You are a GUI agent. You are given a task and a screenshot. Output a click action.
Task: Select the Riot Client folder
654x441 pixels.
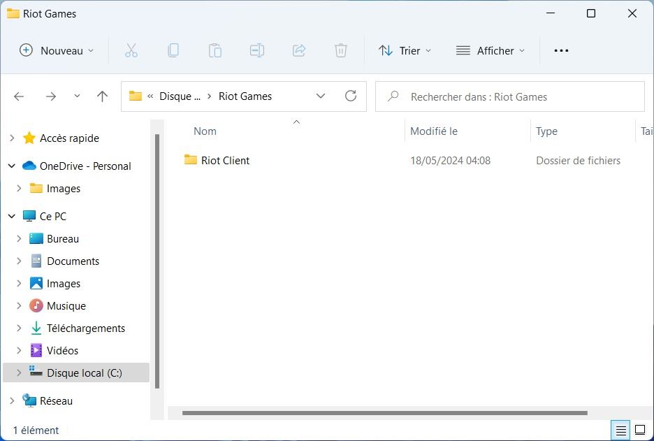225,161
